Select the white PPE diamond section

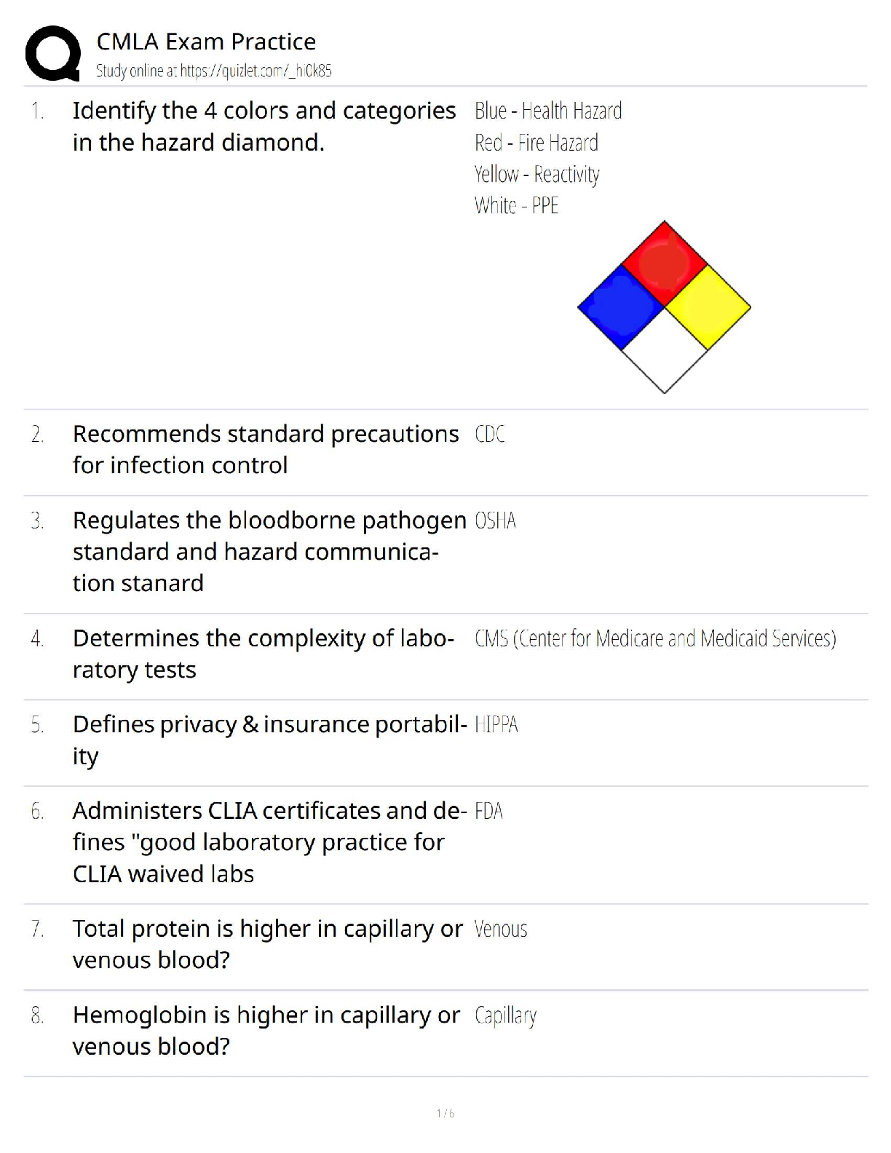665,351
